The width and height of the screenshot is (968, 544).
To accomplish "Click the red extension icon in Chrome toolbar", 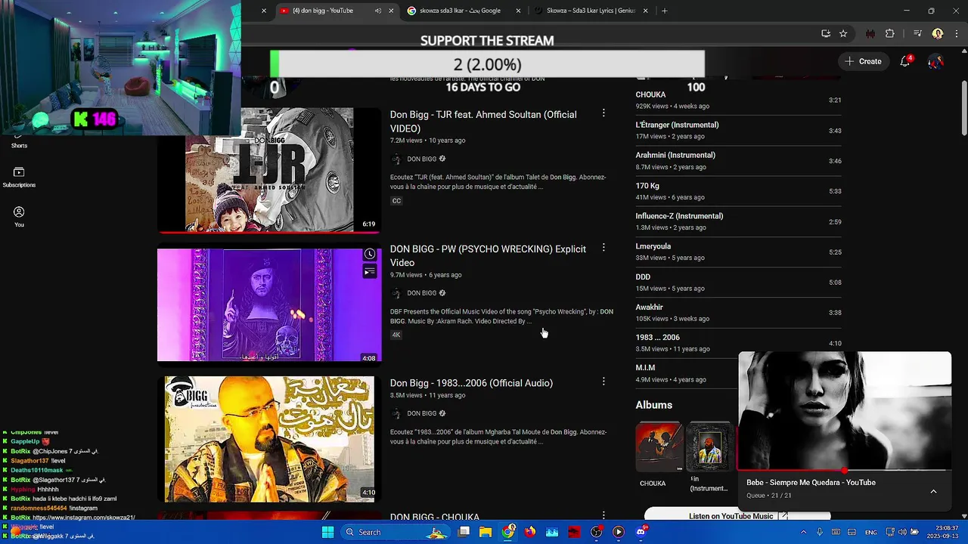I will tap(870, 33).
